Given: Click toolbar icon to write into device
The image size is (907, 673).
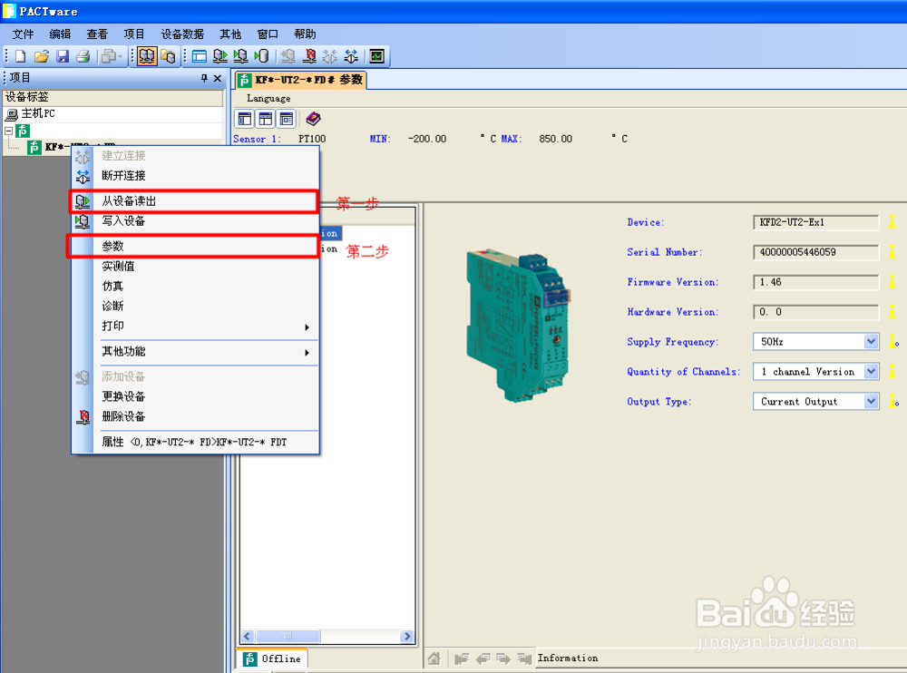Looking at the screenshot, I should tap(240, 56).
